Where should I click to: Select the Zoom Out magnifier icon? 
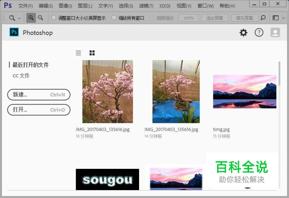pyautogui.click(x=41, y=18)
